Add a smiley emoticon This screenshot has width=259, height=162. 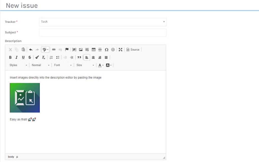pos(112,50)
